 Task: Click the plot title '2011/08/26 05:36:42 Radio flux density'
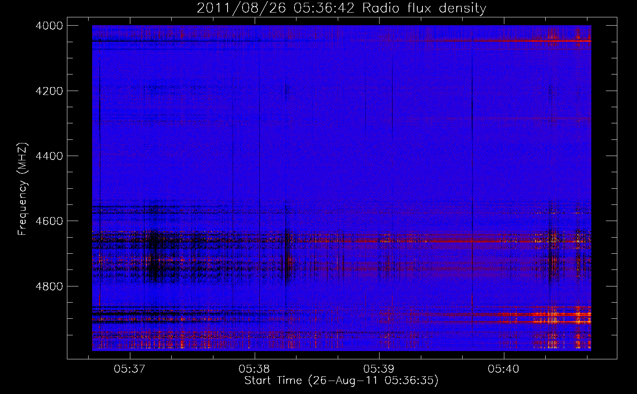pyautogui.click(x=341, y=8)
